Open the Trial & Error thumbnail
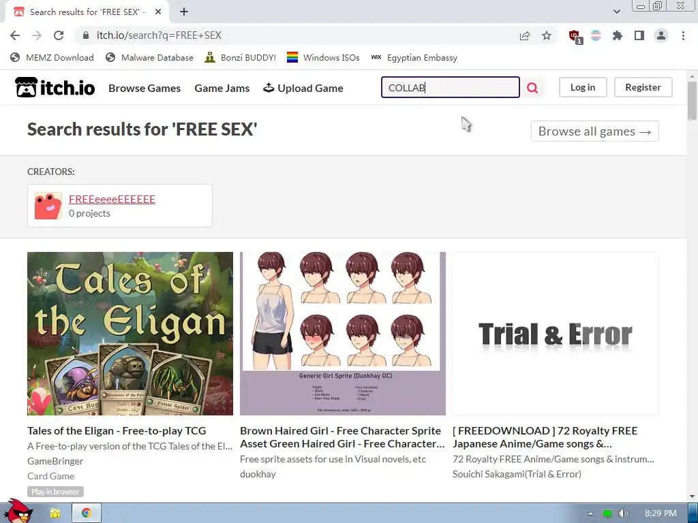The width and height of the screenshot is (698, 523). click(556, 334)
